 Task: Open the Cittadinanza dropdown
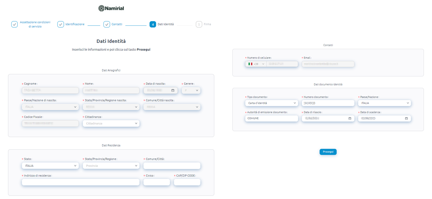[x=111, y=123]
